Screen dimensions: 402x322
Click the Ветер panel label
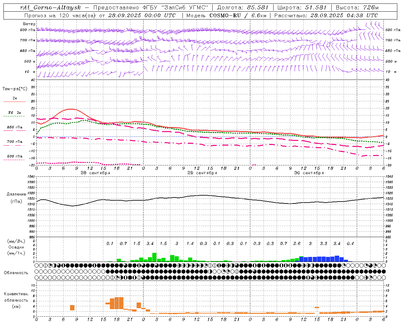(29, 24)
